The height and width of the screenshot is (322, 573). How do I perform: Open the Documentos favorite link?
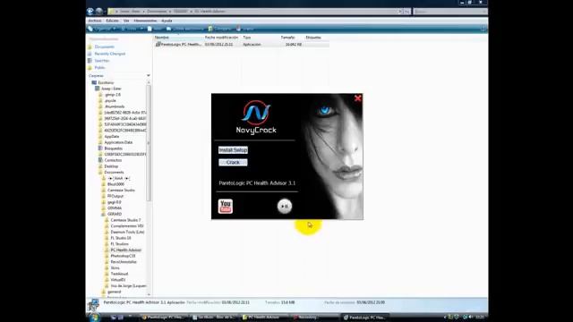tap(104, 47)
